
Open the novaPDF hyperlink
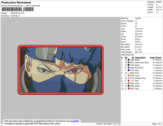click(x=75, y=121)
